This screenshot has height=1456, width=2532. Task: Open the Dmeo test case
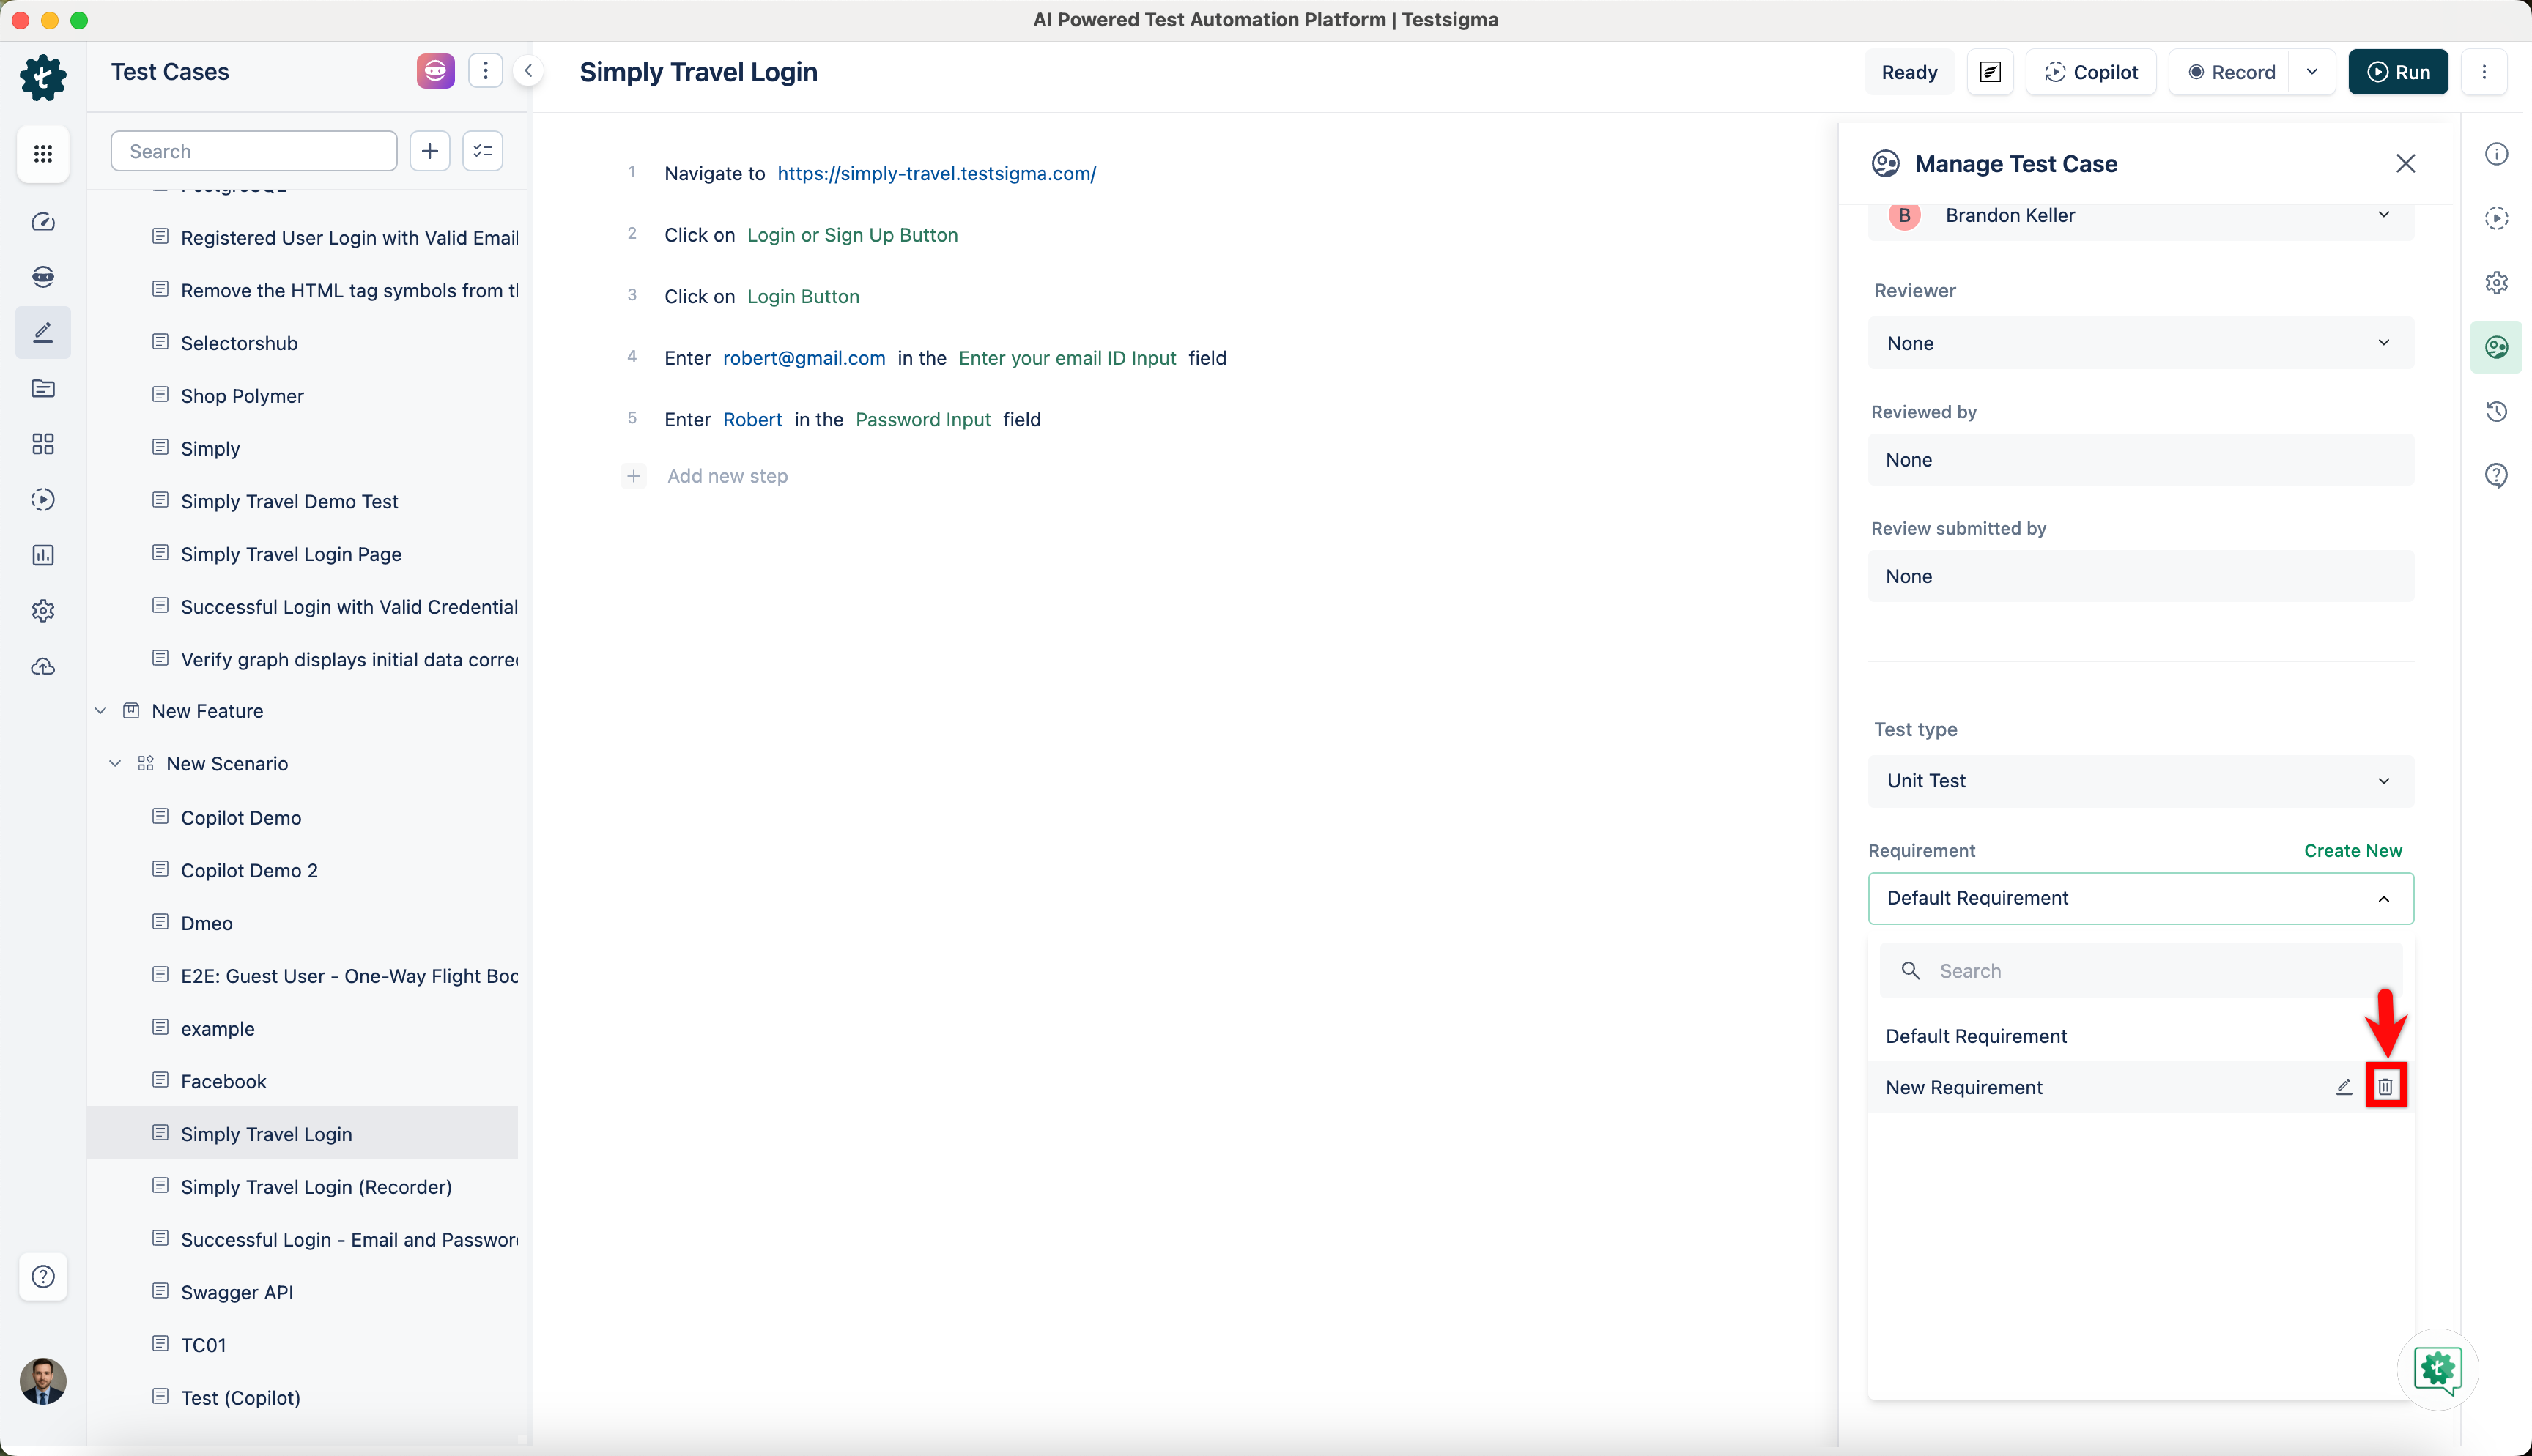206,923
